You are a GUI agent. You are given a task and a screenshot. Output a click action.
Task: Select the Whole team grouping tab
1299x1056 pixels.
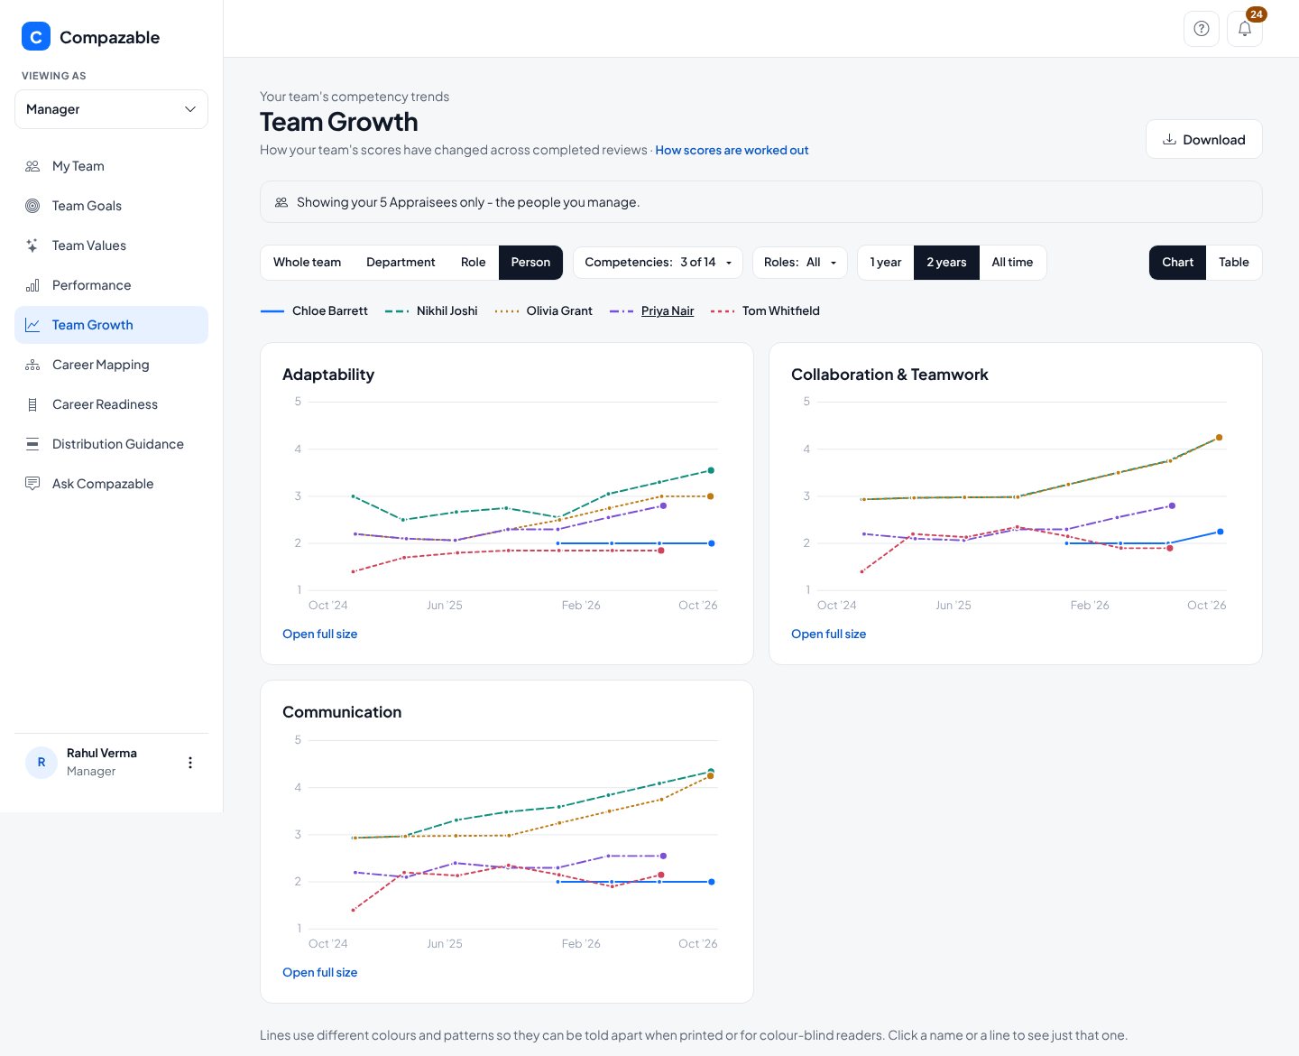coord(308,263)
